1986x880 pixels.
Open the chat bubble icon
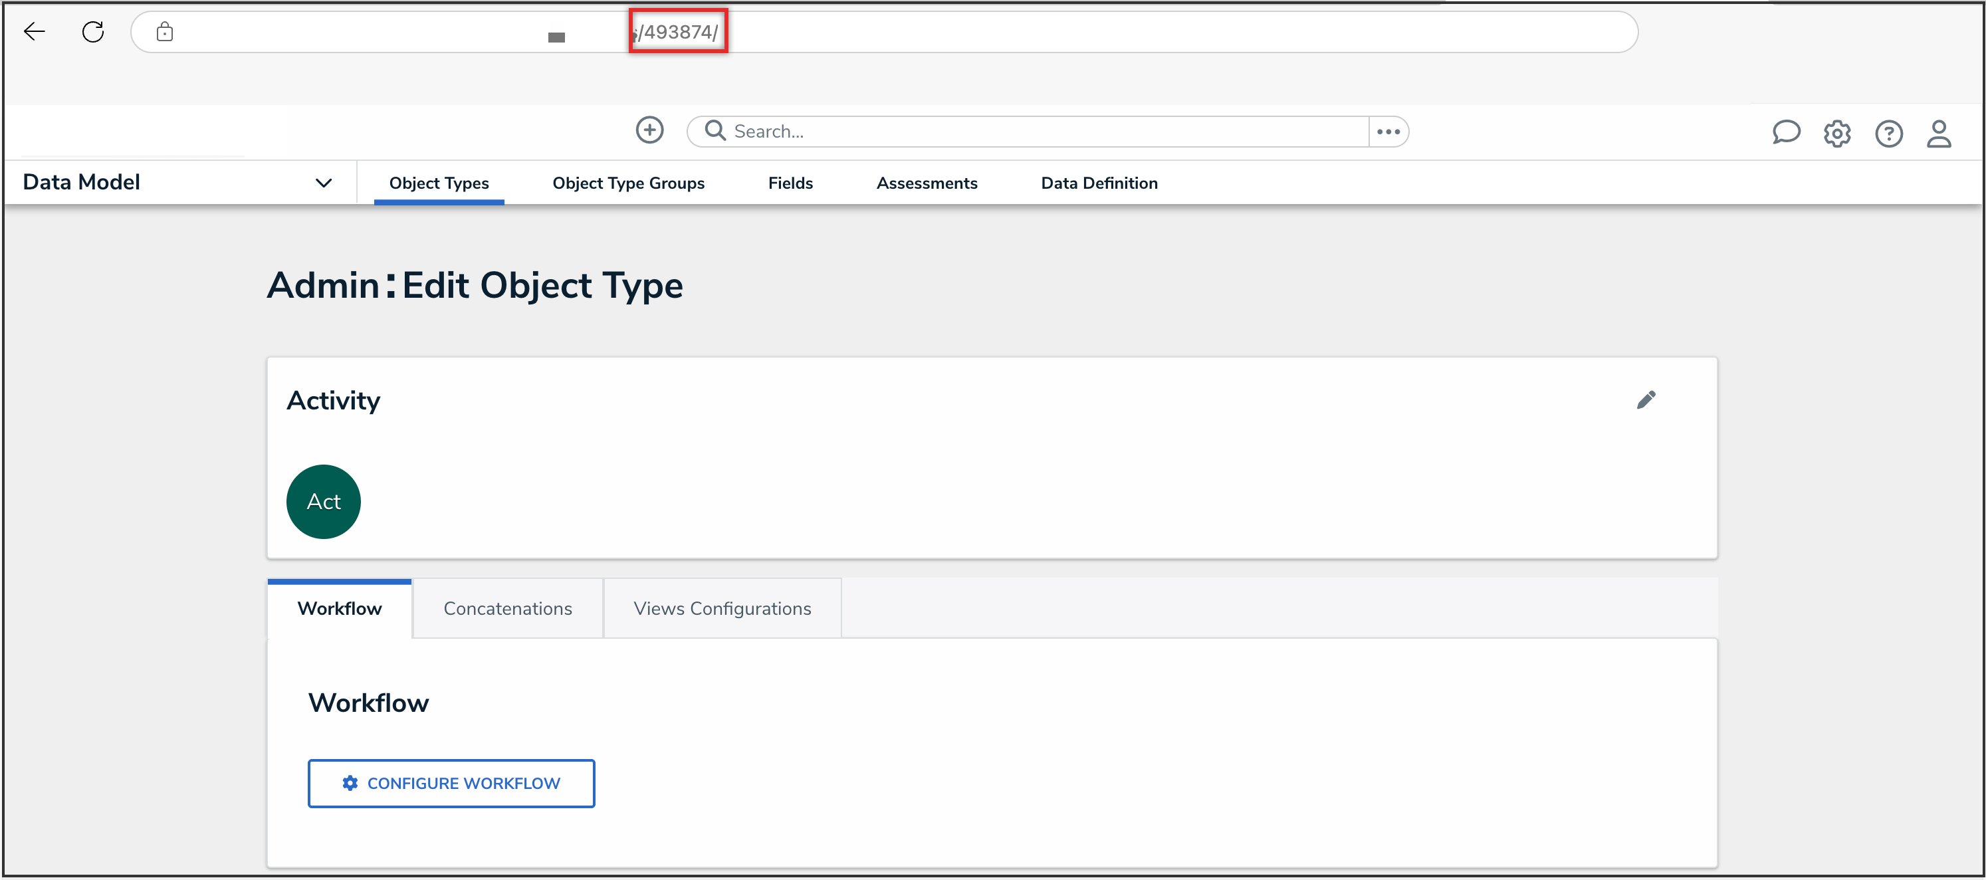pos(1785,133)
